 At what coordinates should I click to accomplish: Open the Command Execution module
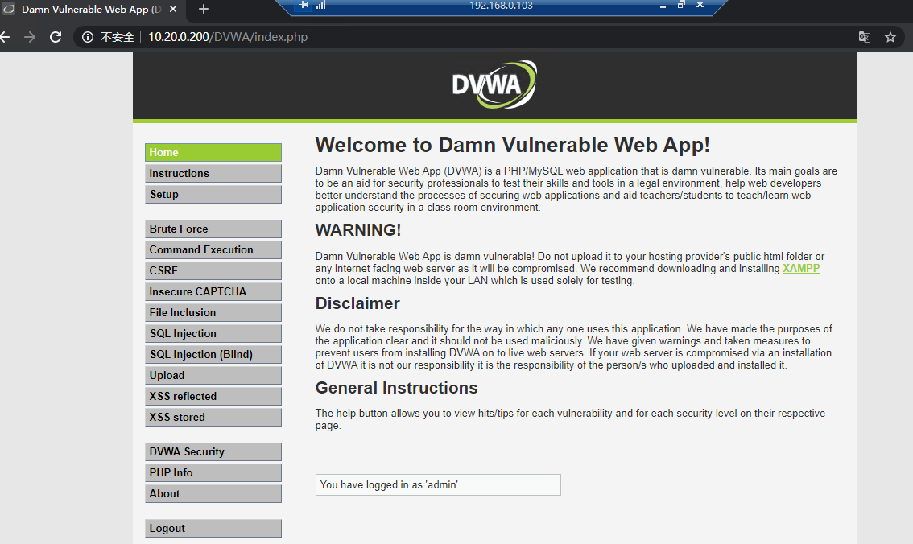[x=213, y=249]
